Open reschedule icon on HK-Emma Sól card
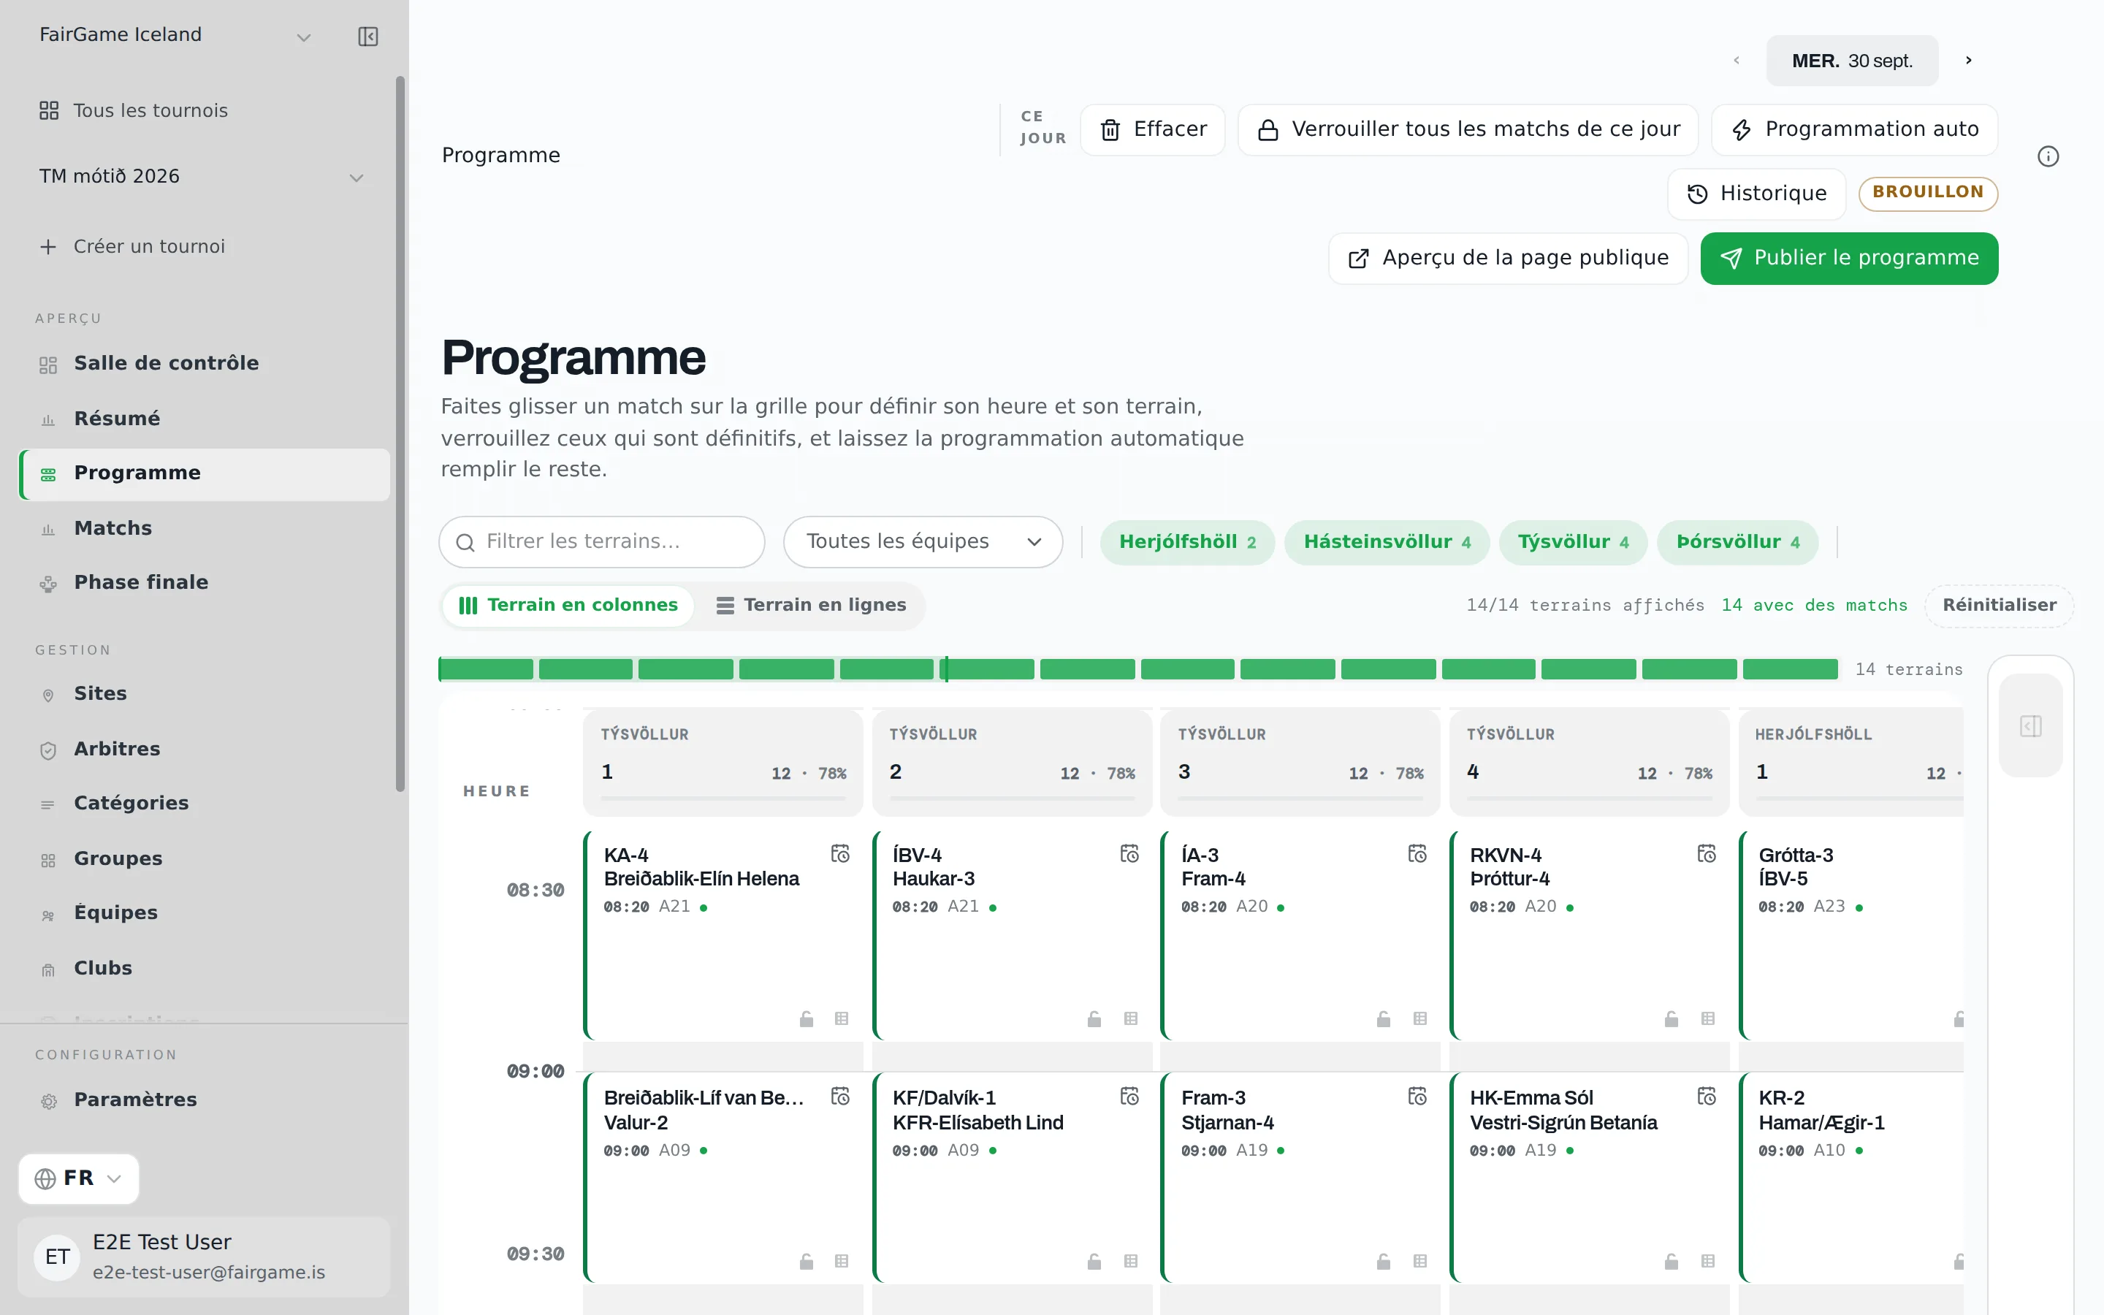Image resolution: width=2104 pixels, height=1315 pixels. tap(1706, 1097)
